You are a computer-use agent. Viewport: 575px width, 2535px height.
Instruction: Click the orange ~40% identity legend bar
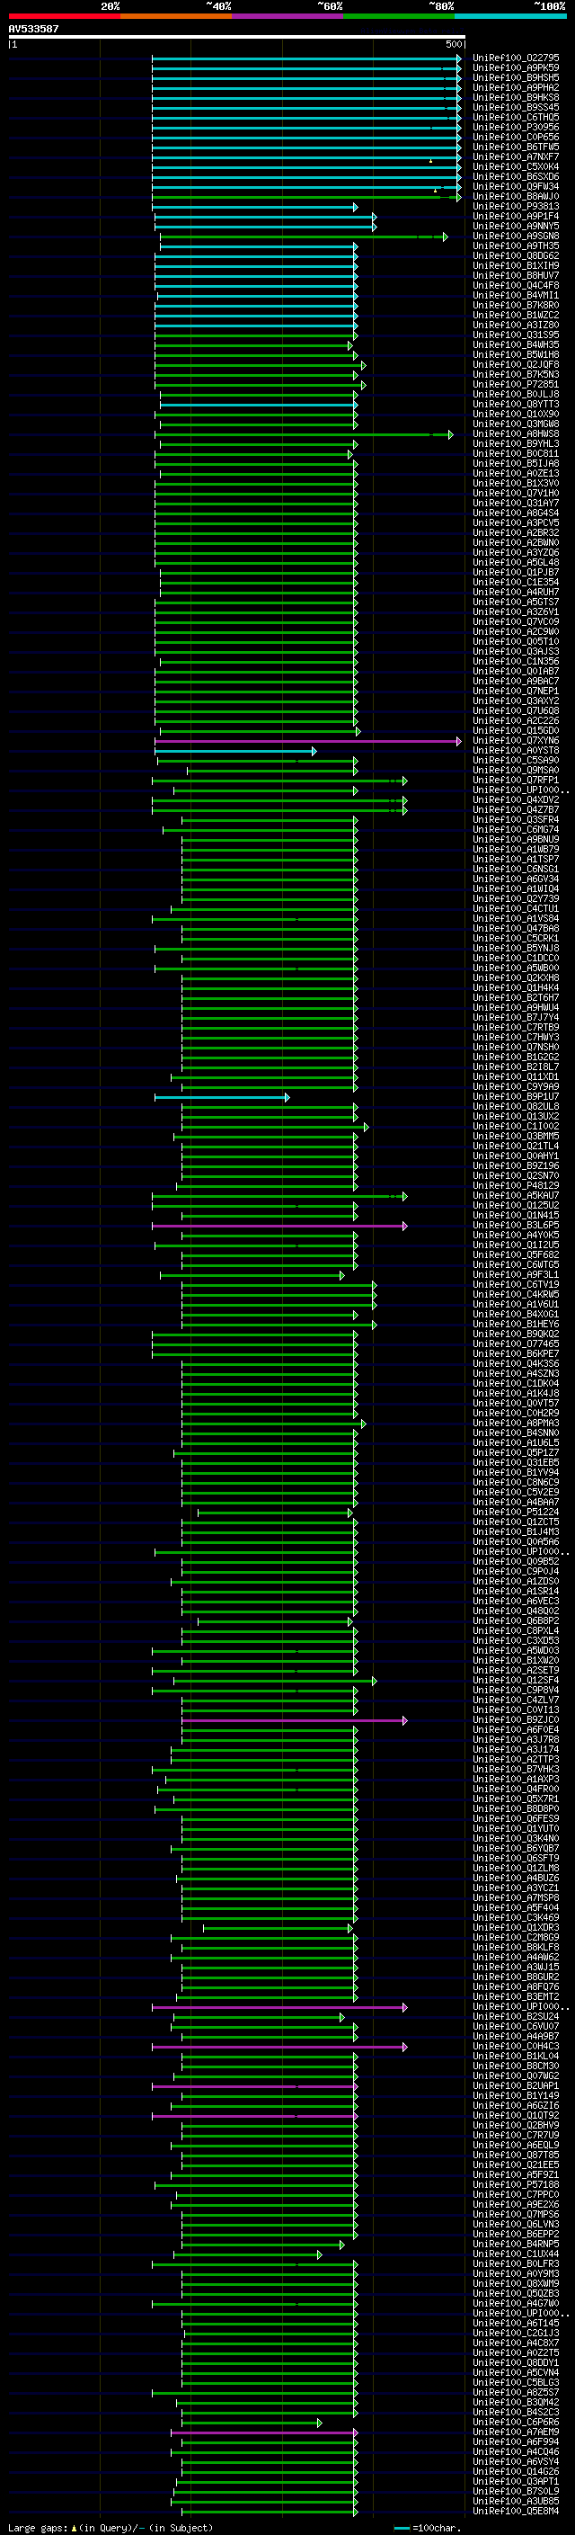(176, 16)
